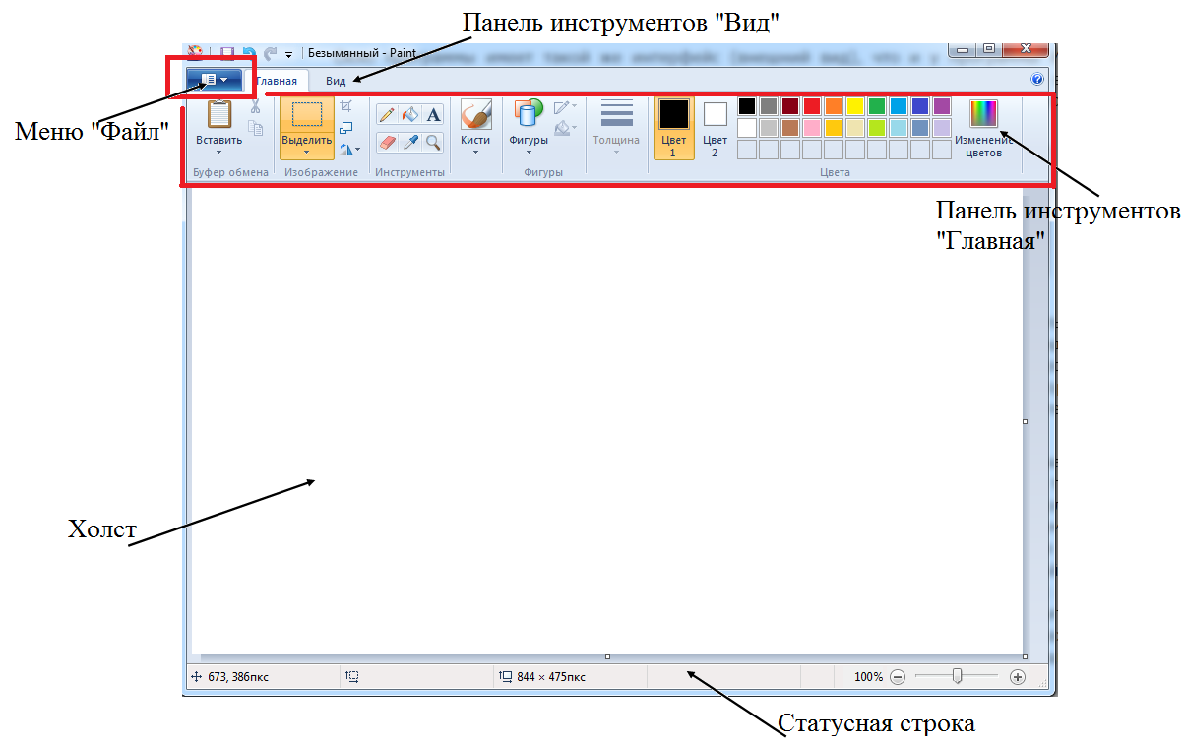Screen dimensions: 1185x746
Task: Select the Fill with color bucket tool
Action: pos(410,115)
